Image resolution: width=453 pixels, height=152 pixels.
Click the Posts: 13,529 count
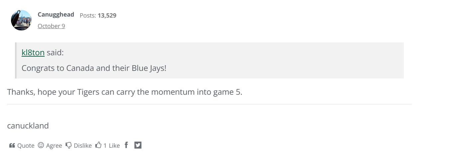[x=98, y=16]
